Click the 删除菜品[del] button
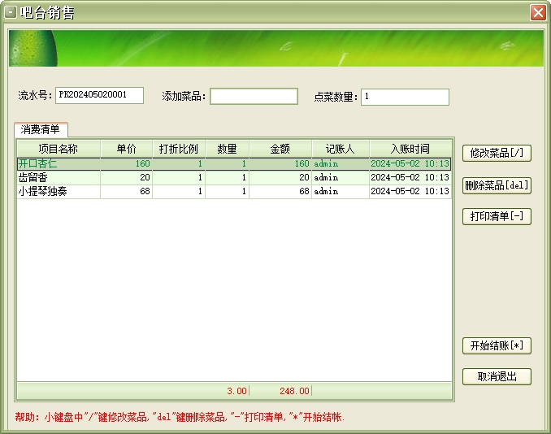Image resolution: width=551 pixels, height=434 pixels. click(x=497, y=185)
